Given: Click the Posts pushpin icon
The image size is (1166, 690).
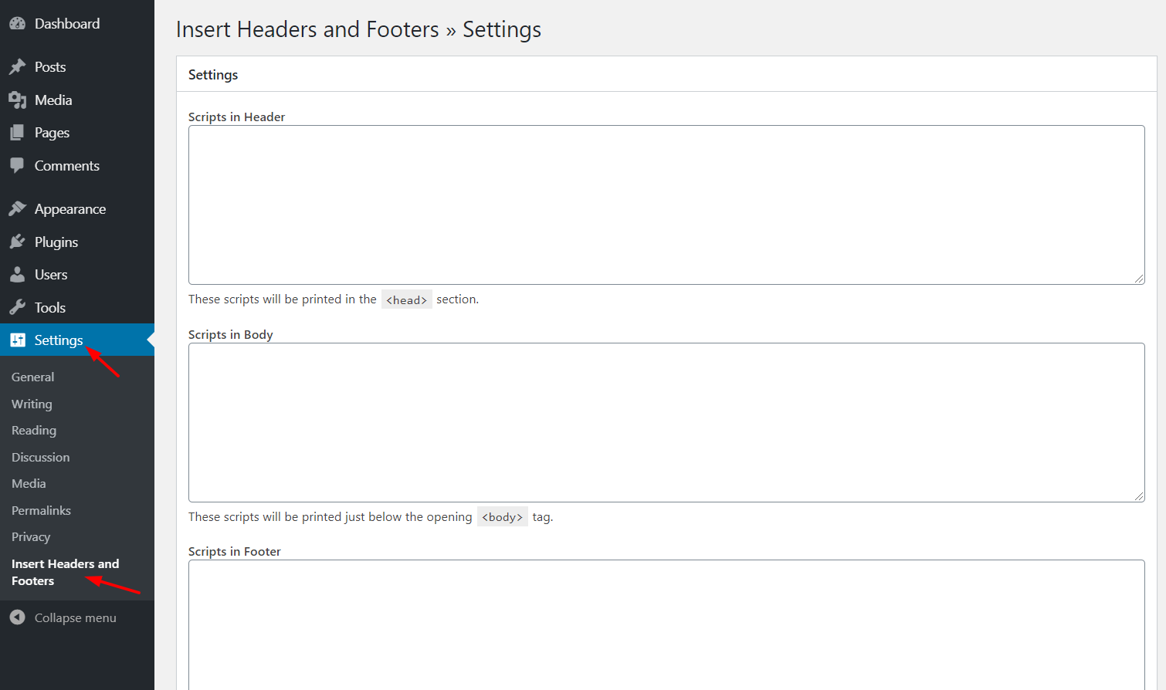Looking at the screenshot, I should click(x=17, y=67).
